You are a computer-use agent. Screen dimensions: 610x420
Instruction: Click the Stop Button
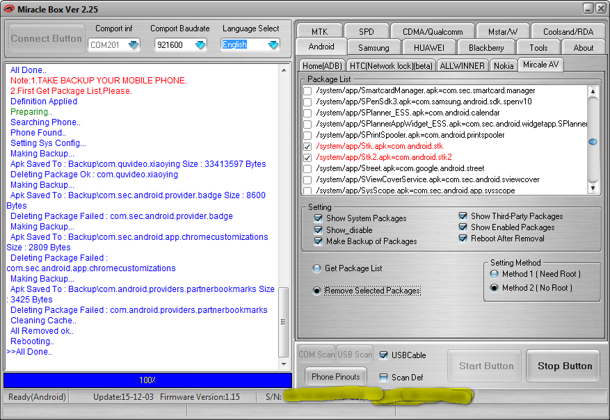[563, 366]
